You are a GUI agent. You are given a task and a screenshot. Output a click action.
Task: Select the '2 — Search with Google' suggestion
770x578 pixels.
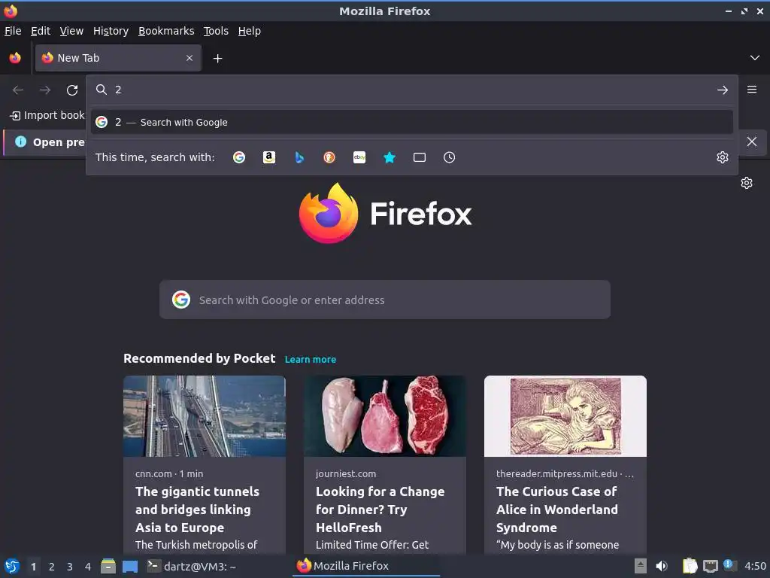tap(411, 122)
